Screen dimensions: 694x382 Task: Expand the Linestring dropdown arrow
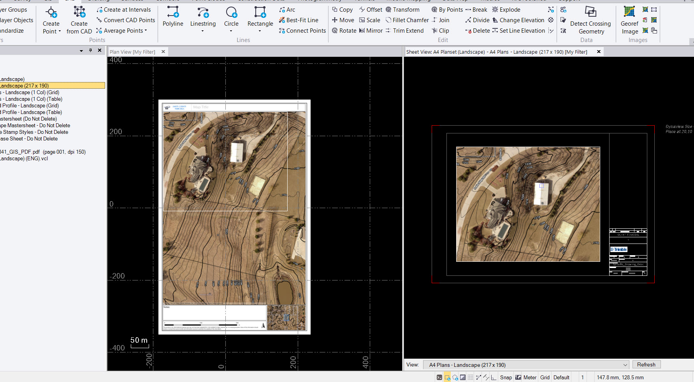point(203,31)
